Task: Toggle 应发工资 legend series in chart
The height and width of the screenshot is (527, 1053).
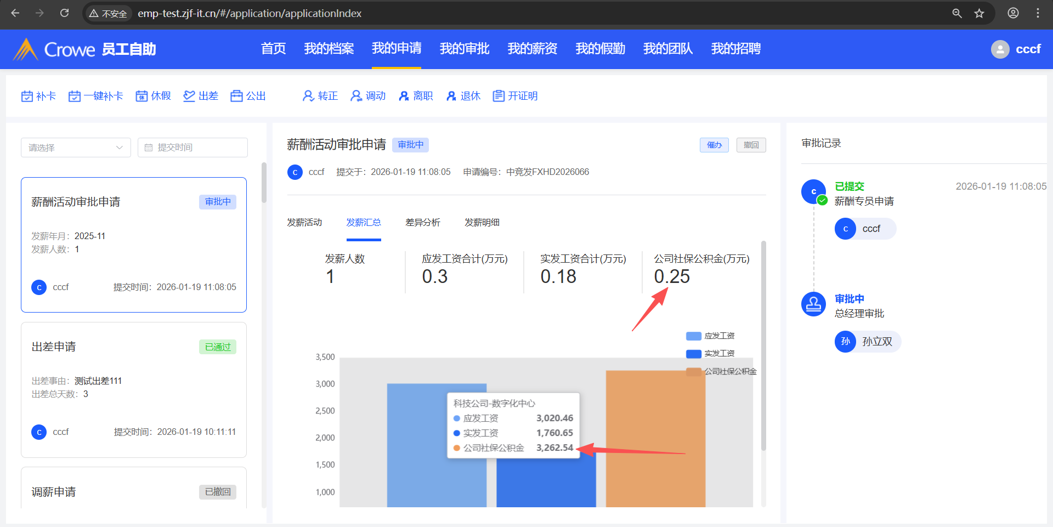Action: [x=710, y=336]
